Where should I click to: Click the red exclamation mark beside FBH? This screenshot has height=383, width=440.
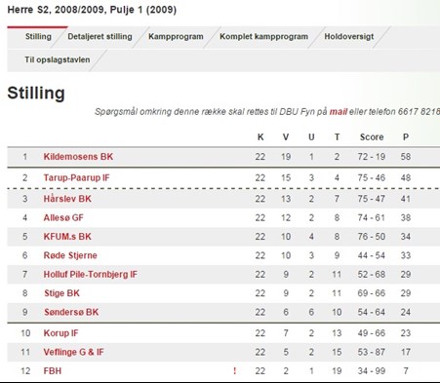(234, 370)
